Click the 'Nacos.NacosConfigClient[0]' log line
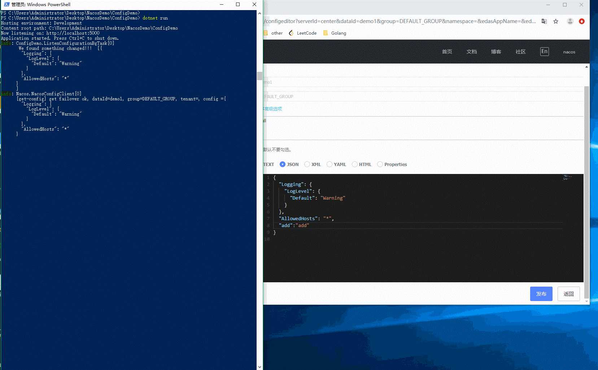 coord(49,94)
